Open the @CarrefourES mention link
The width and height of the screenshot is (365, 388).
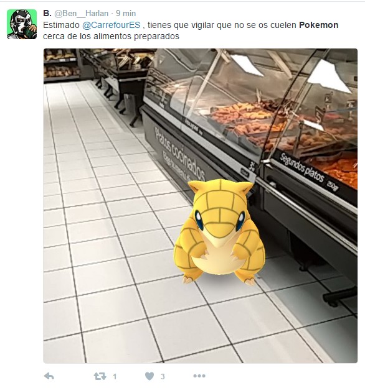[x=111, y=25]
